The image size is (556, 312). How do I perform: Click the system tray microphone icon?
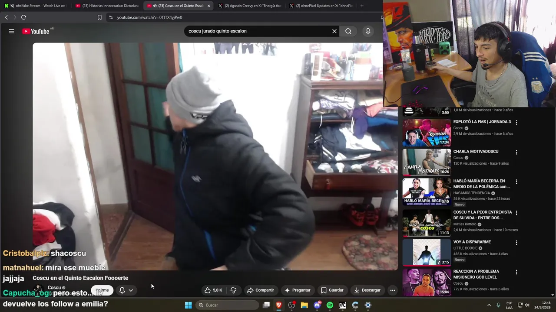[498, 305]
